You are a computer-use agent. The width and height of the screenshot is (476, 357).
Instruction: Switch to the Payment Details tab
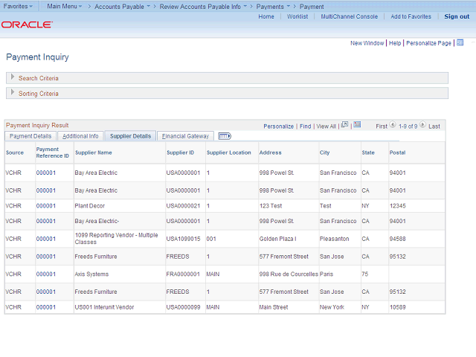point(30,136)
